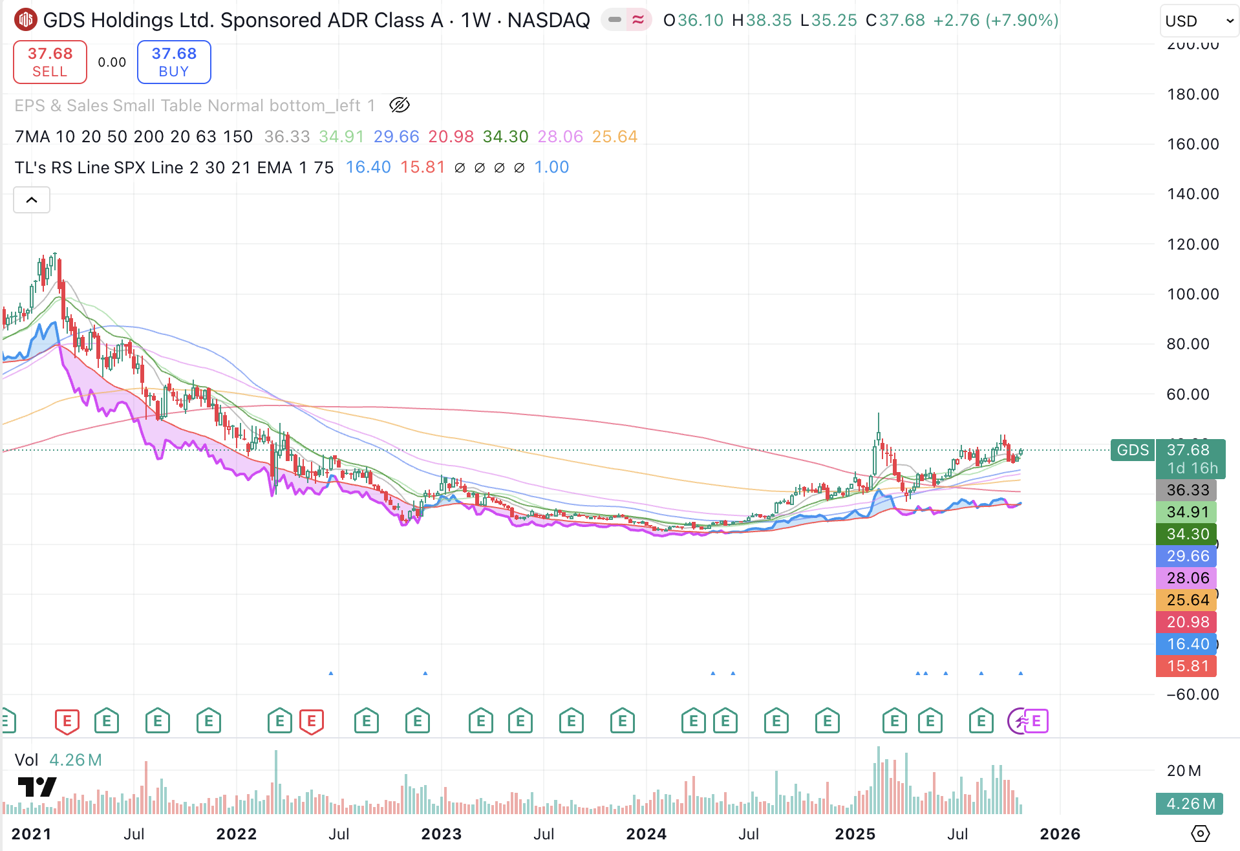Click the blue 16.40 price scale label

[1187, 644]
